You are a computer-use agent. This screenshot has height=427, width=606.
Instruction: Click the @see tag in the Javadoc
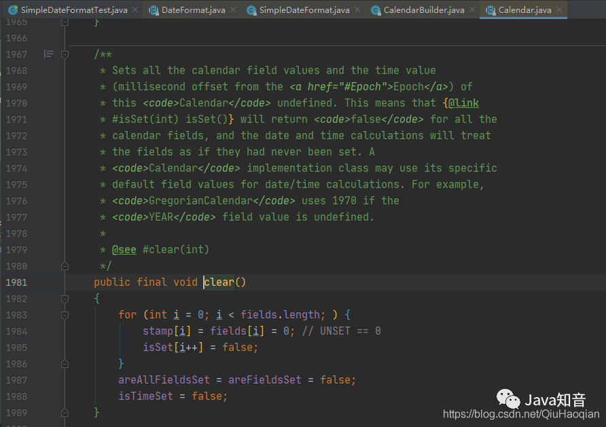point(124,250)
